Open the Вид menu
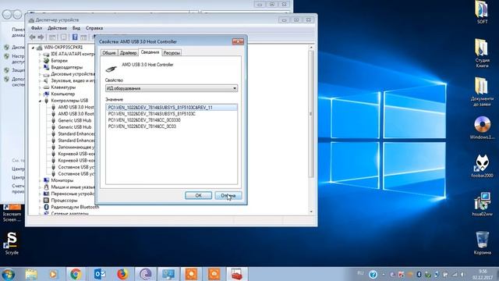This screenshot has width=499, height=281. click(x=76, y=28)
